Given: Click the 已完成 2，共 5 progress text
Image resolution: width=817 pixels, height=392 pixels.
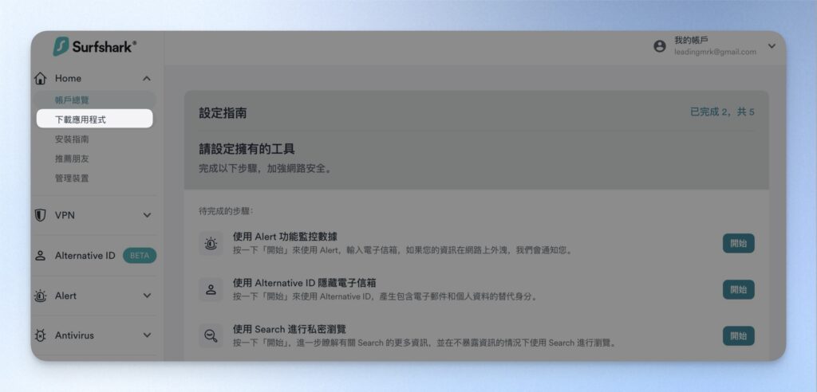Looking at the screenshot, I should click(x=722, y=112).
